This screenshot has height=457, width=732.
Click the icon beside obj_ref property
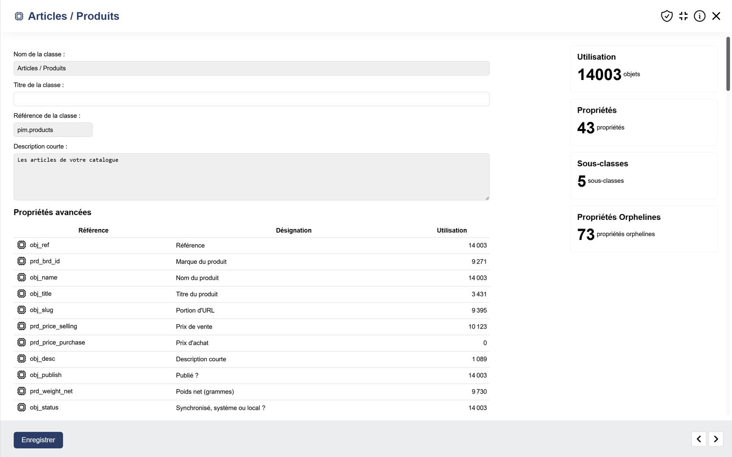point(21,245)
